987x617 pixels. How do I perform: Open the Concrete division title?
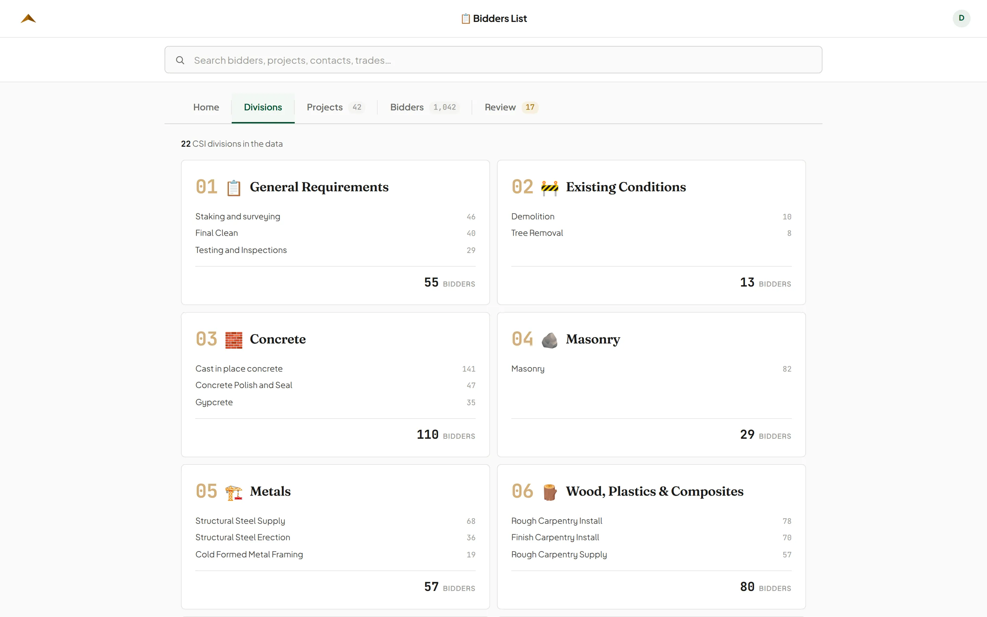coord(277,339)
